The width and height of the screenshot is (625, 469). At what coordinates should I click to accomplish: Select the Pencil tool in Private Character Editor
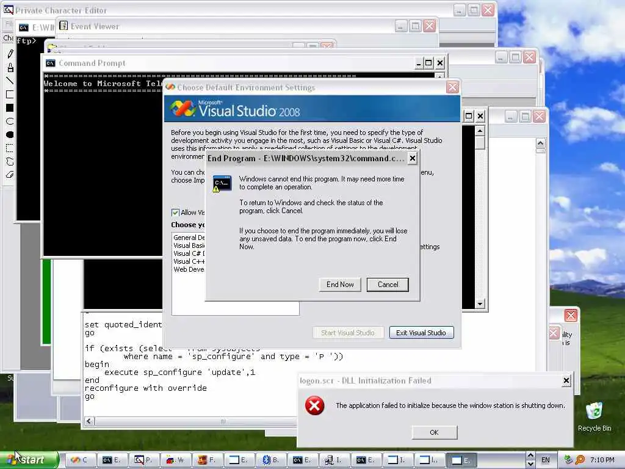click(x=10, y=54)
